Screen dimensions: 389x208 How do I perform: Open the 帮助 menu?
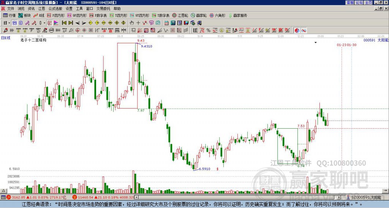coord(117,9)
